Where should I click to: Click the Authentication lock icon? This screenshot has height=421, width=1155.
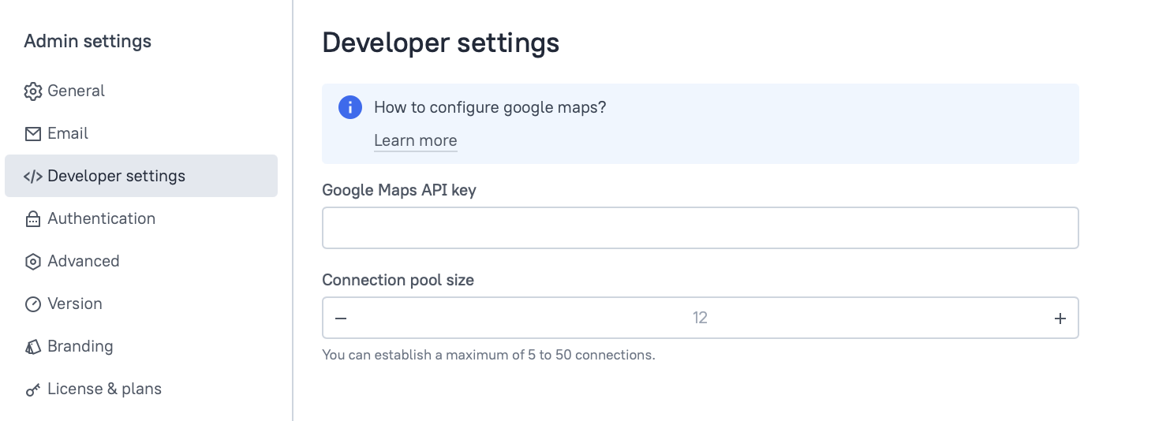click(x=32, y=219)
